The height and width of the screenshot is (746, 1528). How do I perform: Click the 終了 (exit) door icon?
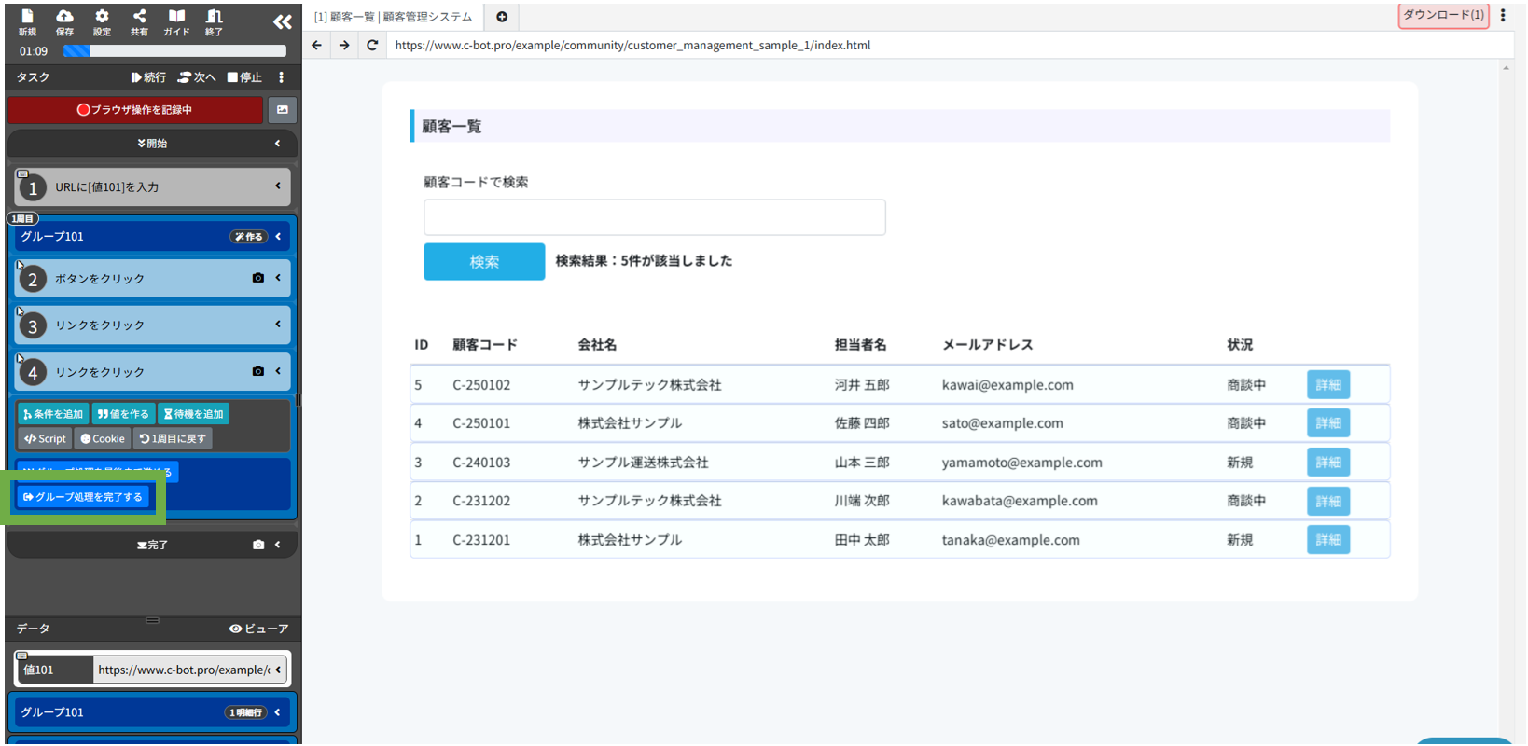point(214,21)
